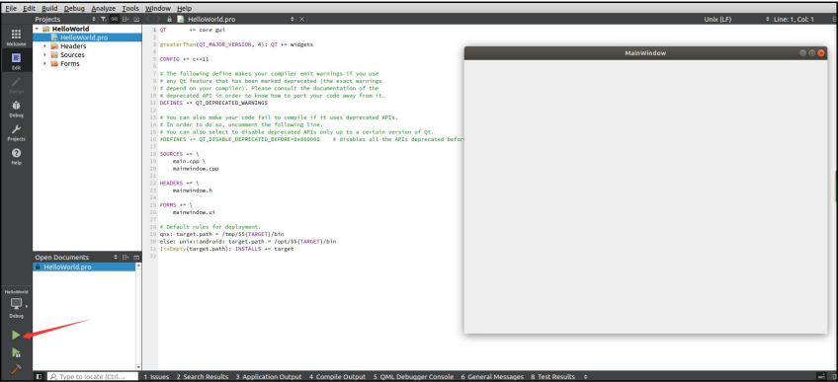This screenshot has width=838, height=382.
Task: Show the QML Debugger Console pane
Action: click(413, 377)
